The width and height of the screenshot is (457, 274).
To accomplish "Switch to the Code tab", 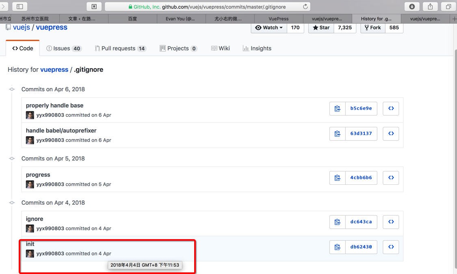I will coord(22,48).
